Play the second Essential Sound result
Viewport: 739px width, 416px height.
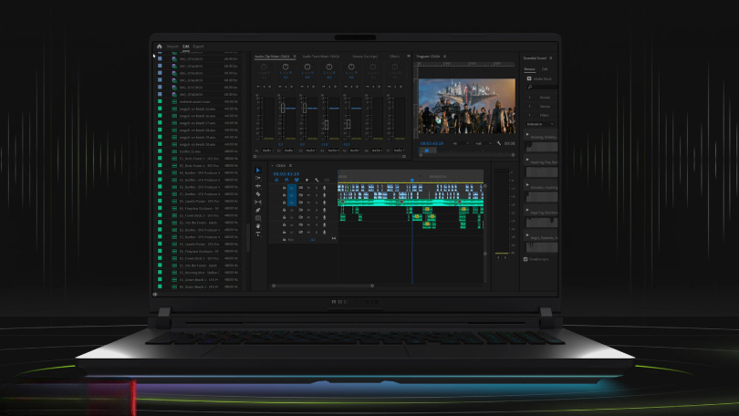coord(527,160)
